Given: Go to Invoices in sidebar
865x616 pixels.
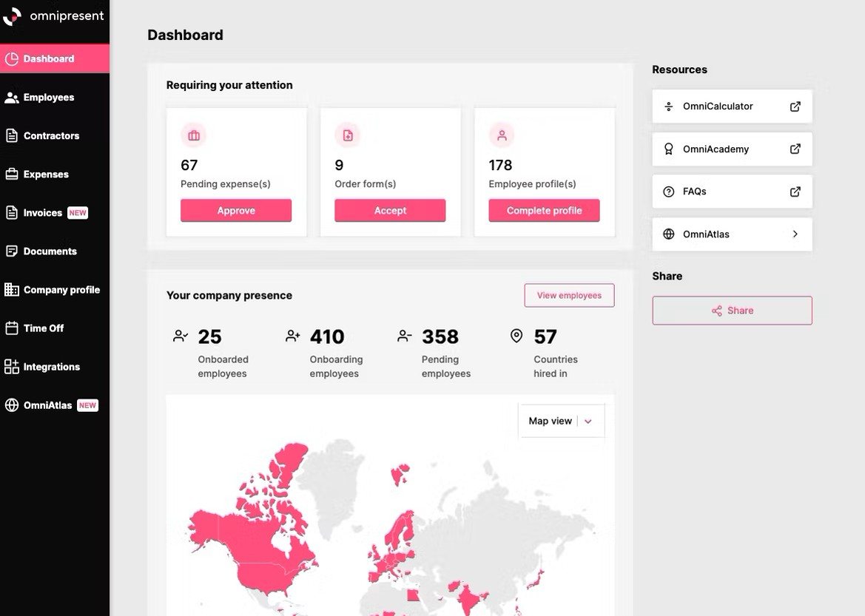Looking at the screenshot, I should [x=43, y=213].
